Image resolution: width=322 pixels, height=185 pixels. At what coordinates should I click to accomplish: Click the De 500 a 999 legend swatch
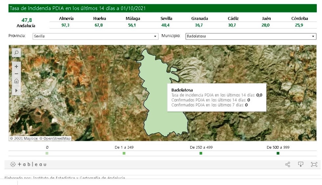(278, 153)
